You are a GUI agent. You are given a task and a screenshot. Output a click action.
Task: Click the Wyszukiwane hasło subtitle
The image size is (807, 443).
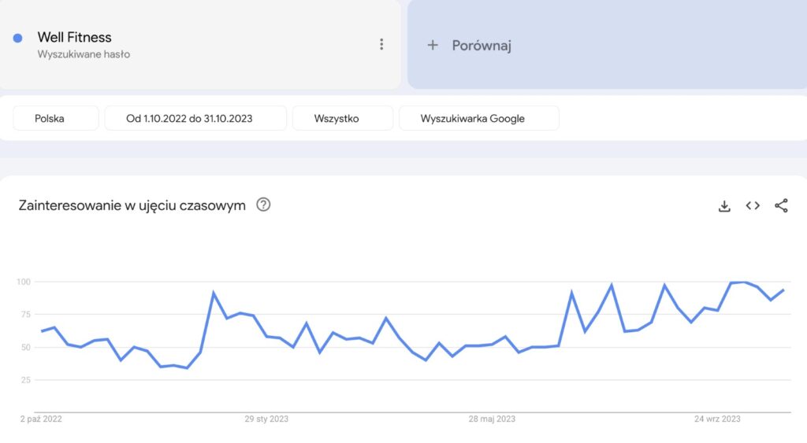coord(84,54)
